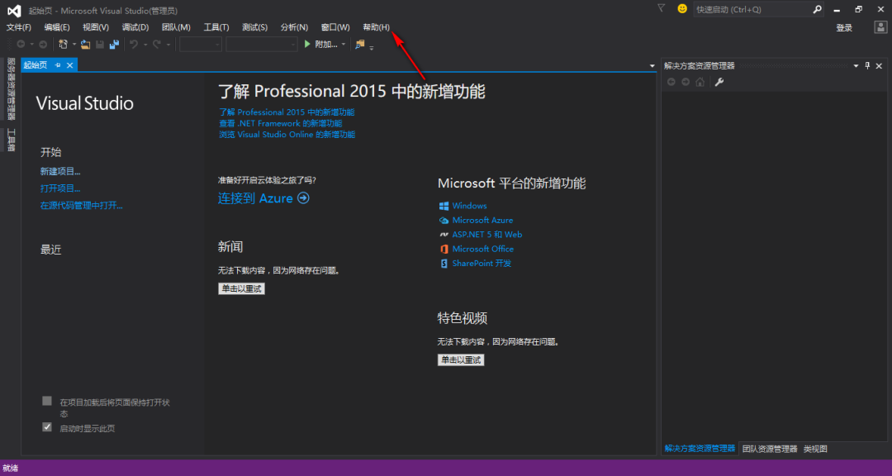
Task: Enable 在项目加载后将页面保持打开状态 checkbox
Action: (47, 401)
